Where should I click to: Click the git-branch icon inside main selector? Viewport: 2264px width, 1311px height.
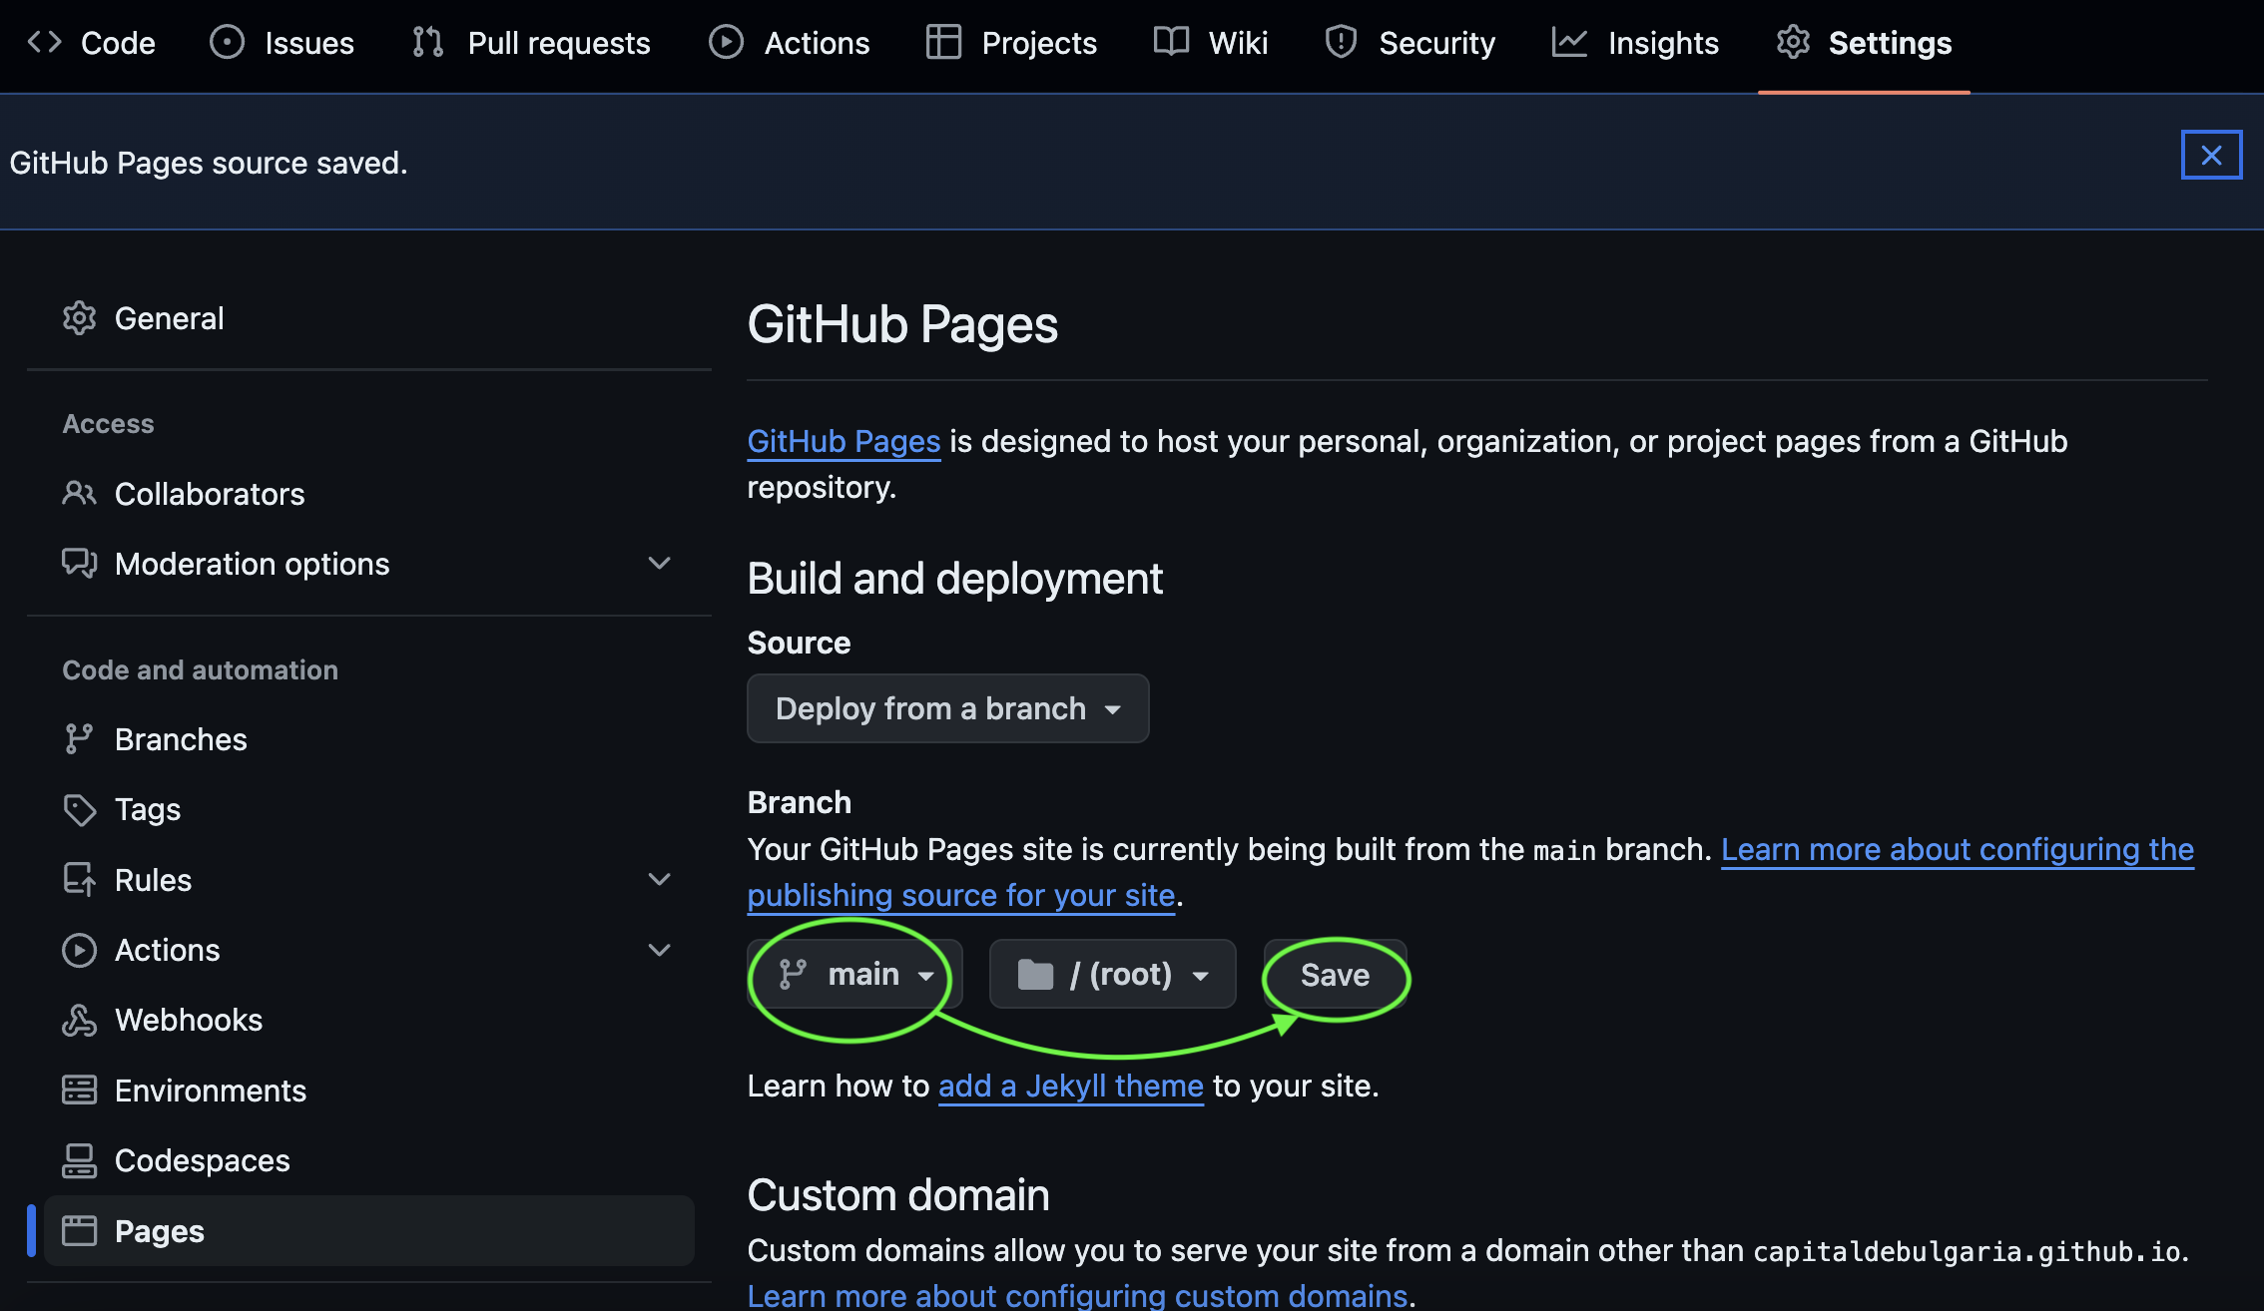tap(793, 974)
